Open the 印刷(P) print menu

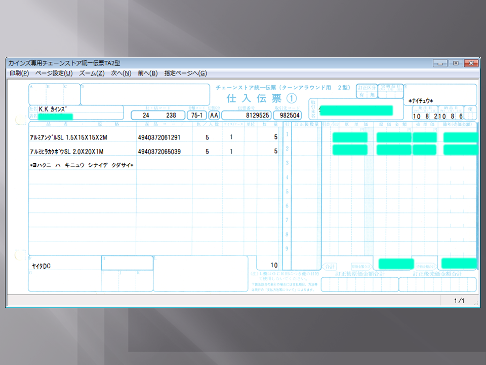(19, 74)
